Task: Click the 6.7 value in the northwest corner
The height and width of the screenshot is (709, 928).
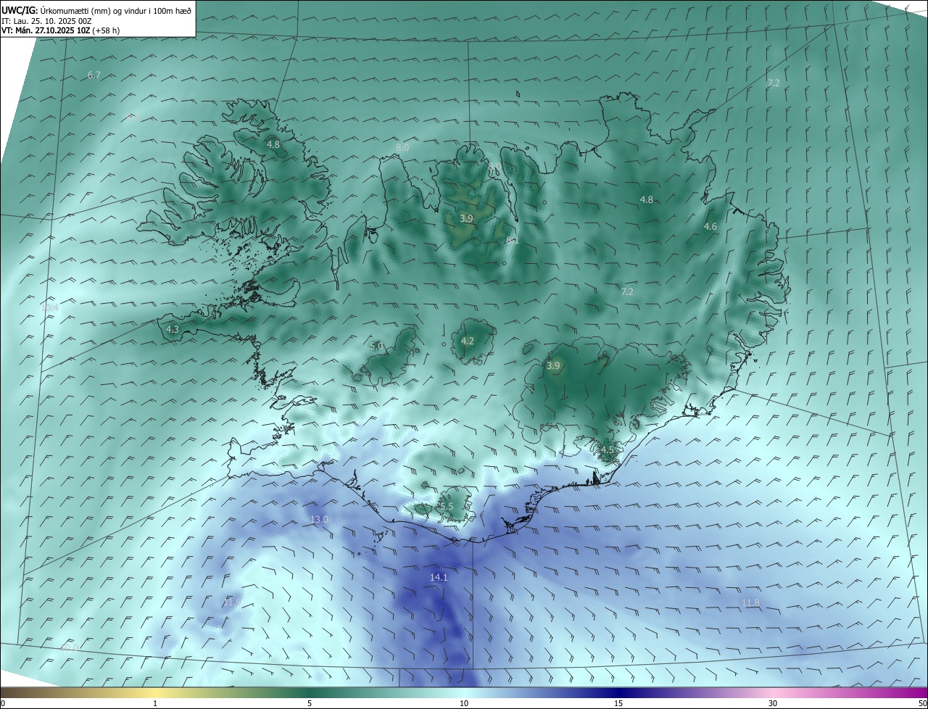Action: coord(94,75)
